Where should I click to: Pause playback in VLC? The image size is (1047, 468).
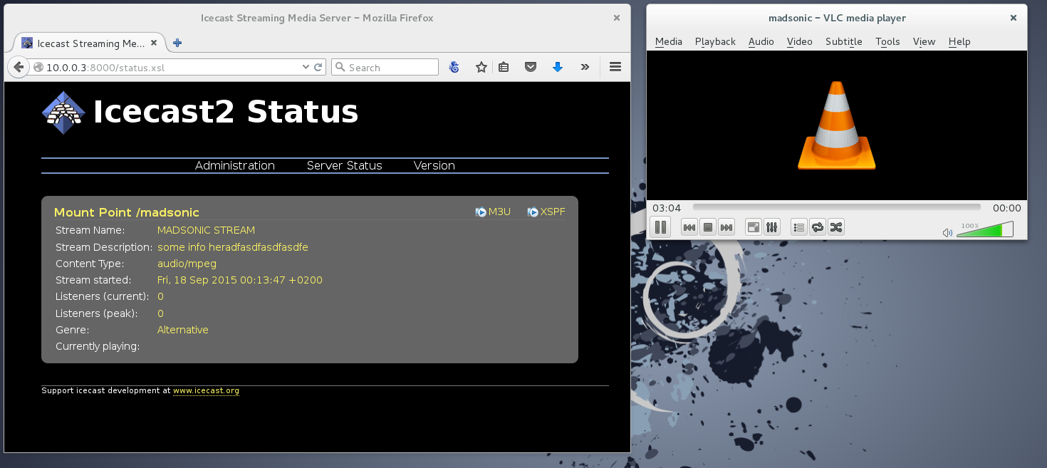[x=660, y=227]
